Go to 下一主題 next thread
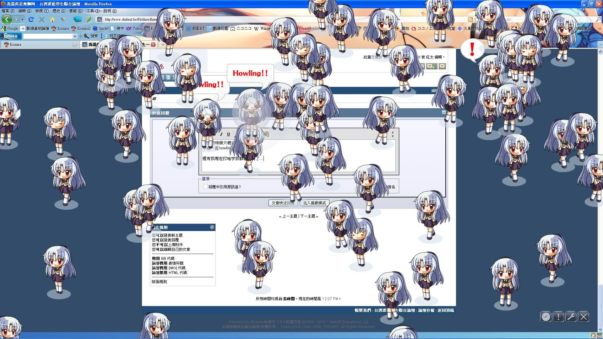The image size is (603, 339). pyautogui.click(x=307, y=216)
